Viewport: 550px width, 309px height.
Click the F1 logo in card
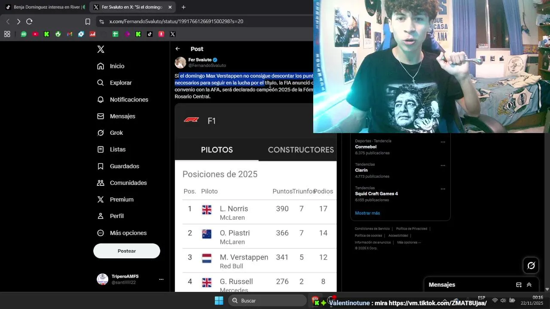click(191, 120)
